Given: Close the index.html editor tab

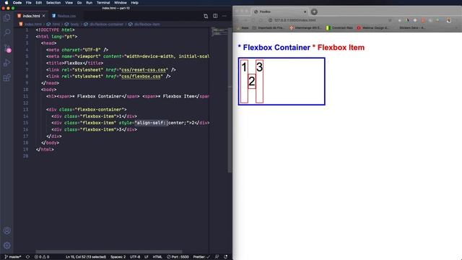Looking at the screenshot, I should (43, 16).
